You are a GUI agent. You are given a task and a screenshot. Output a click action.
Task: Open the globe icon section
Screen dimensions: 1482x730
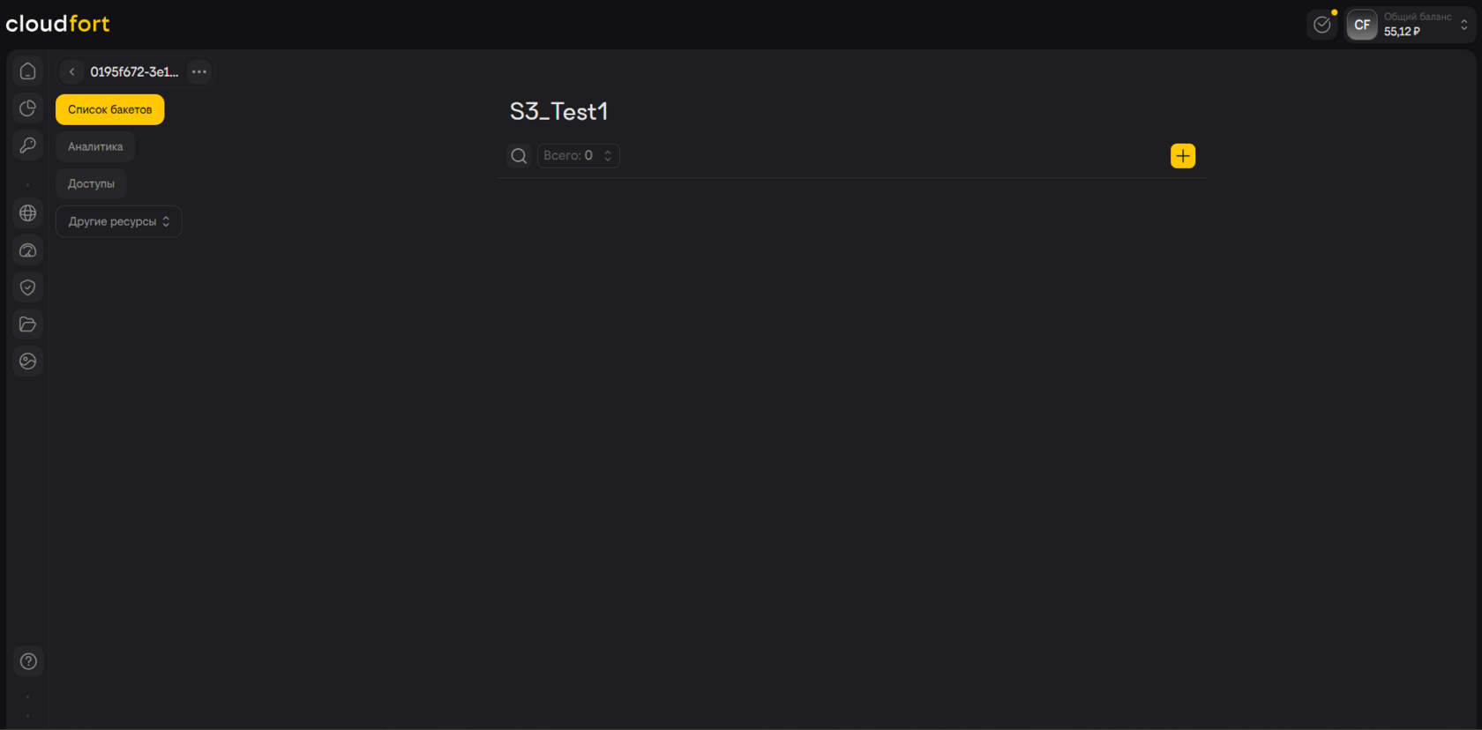[x=28, y=213]
